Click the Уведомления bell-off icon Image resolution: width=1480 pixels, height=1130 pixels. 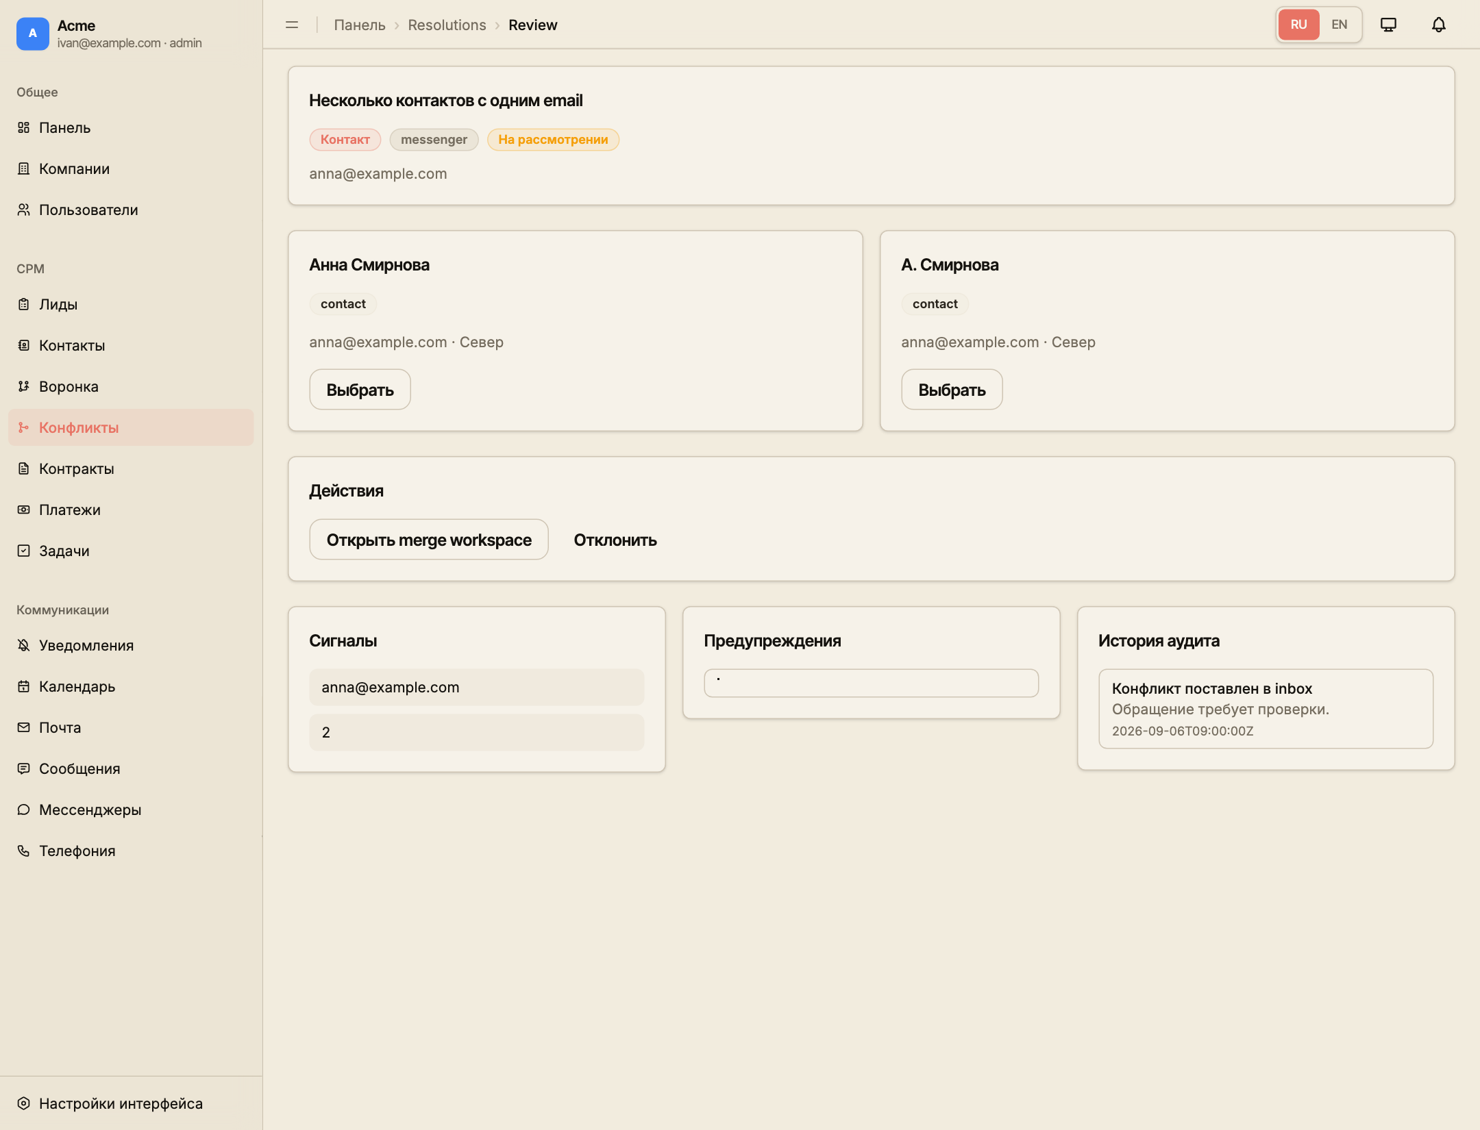(24, 645)
